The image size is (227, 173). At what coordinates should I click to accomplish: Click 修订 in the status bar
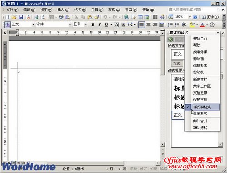(x=143, y=169)
